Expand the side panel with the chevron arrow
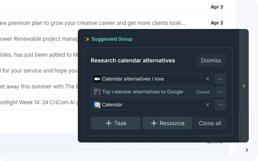258x161 pixels. (x=244, y=86)
